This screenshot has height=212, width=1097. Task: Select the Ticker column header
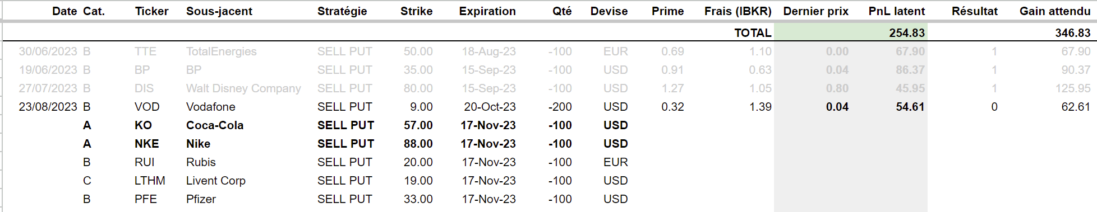click(x=151, y=11)
